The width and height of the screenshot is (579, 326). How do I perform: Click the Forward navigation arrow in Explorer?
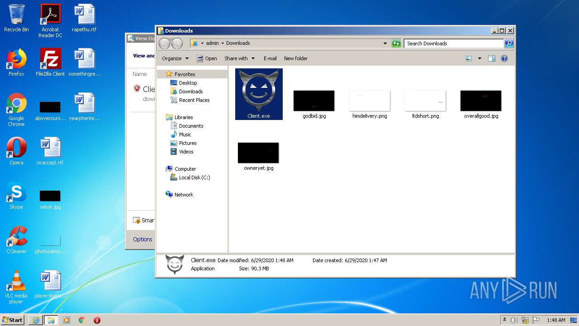(x=177, y=43)
